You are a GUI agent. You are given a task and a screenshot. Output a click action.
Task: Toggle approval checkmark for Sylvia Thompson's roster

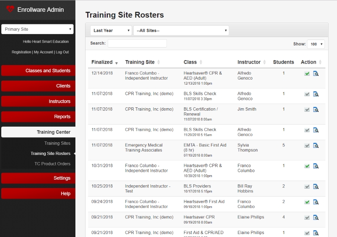[x=307, y=146]
